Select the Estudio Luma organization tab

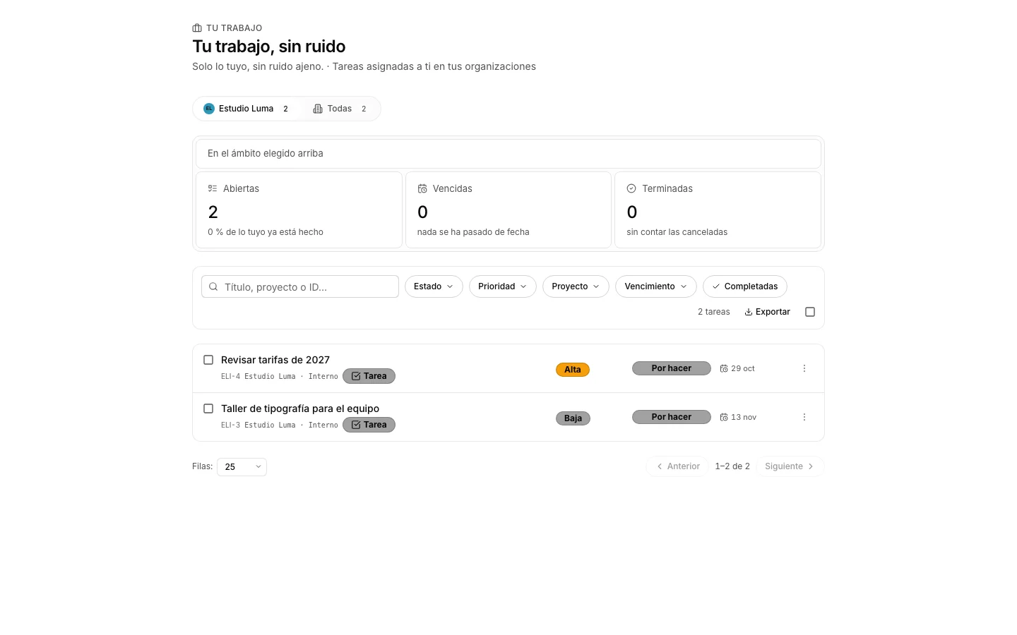(x=247, y=109)
